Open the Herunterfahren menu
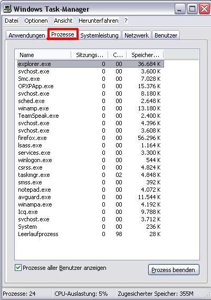The height and width of the screenshot is (300, 211). coord(99,21)
